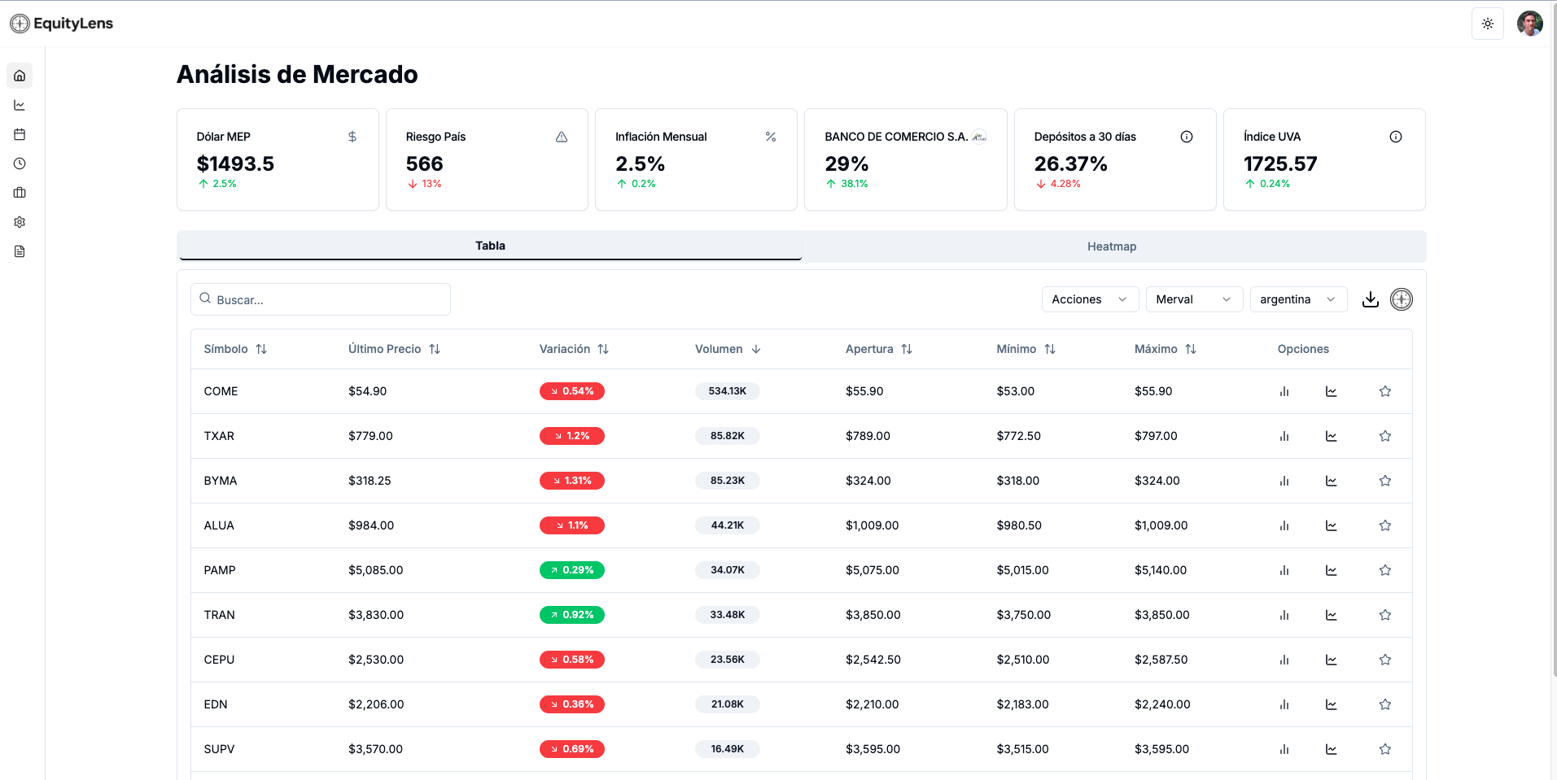Toggle the light/dark theme button

click(1488, 24)
